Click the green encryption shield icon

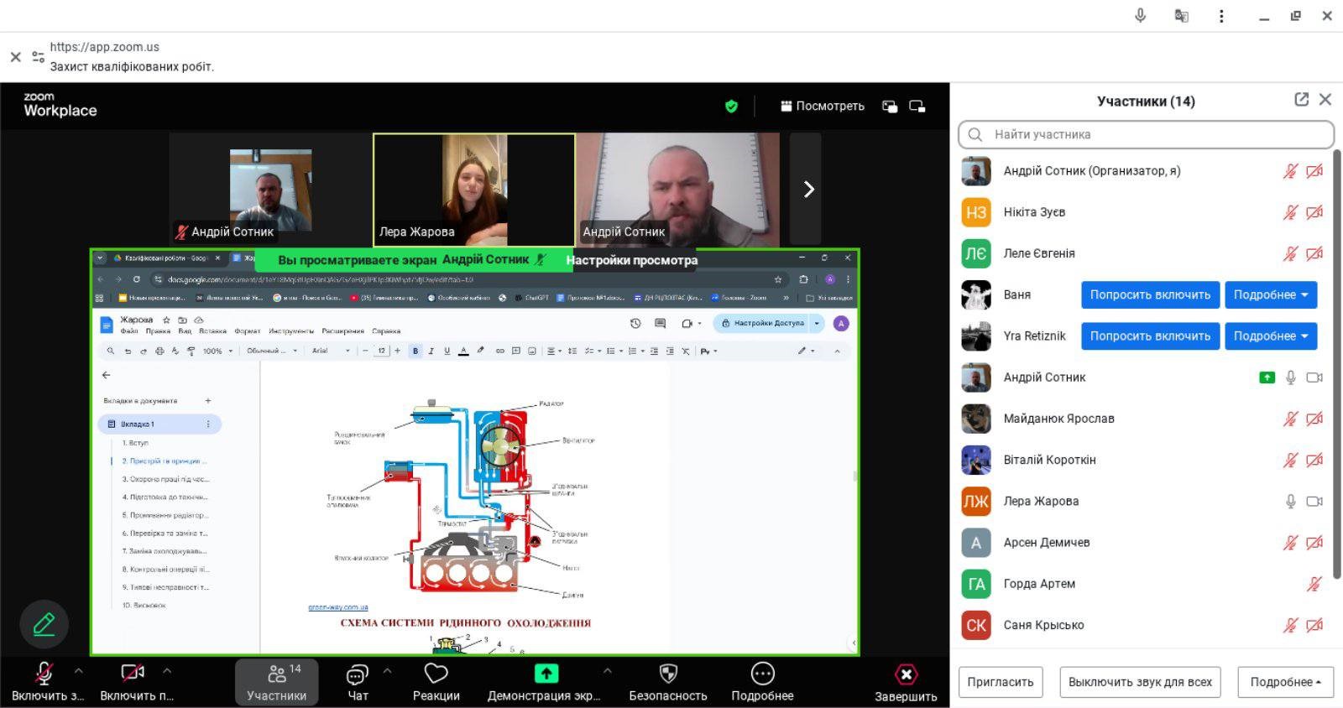tap(731, 107)
